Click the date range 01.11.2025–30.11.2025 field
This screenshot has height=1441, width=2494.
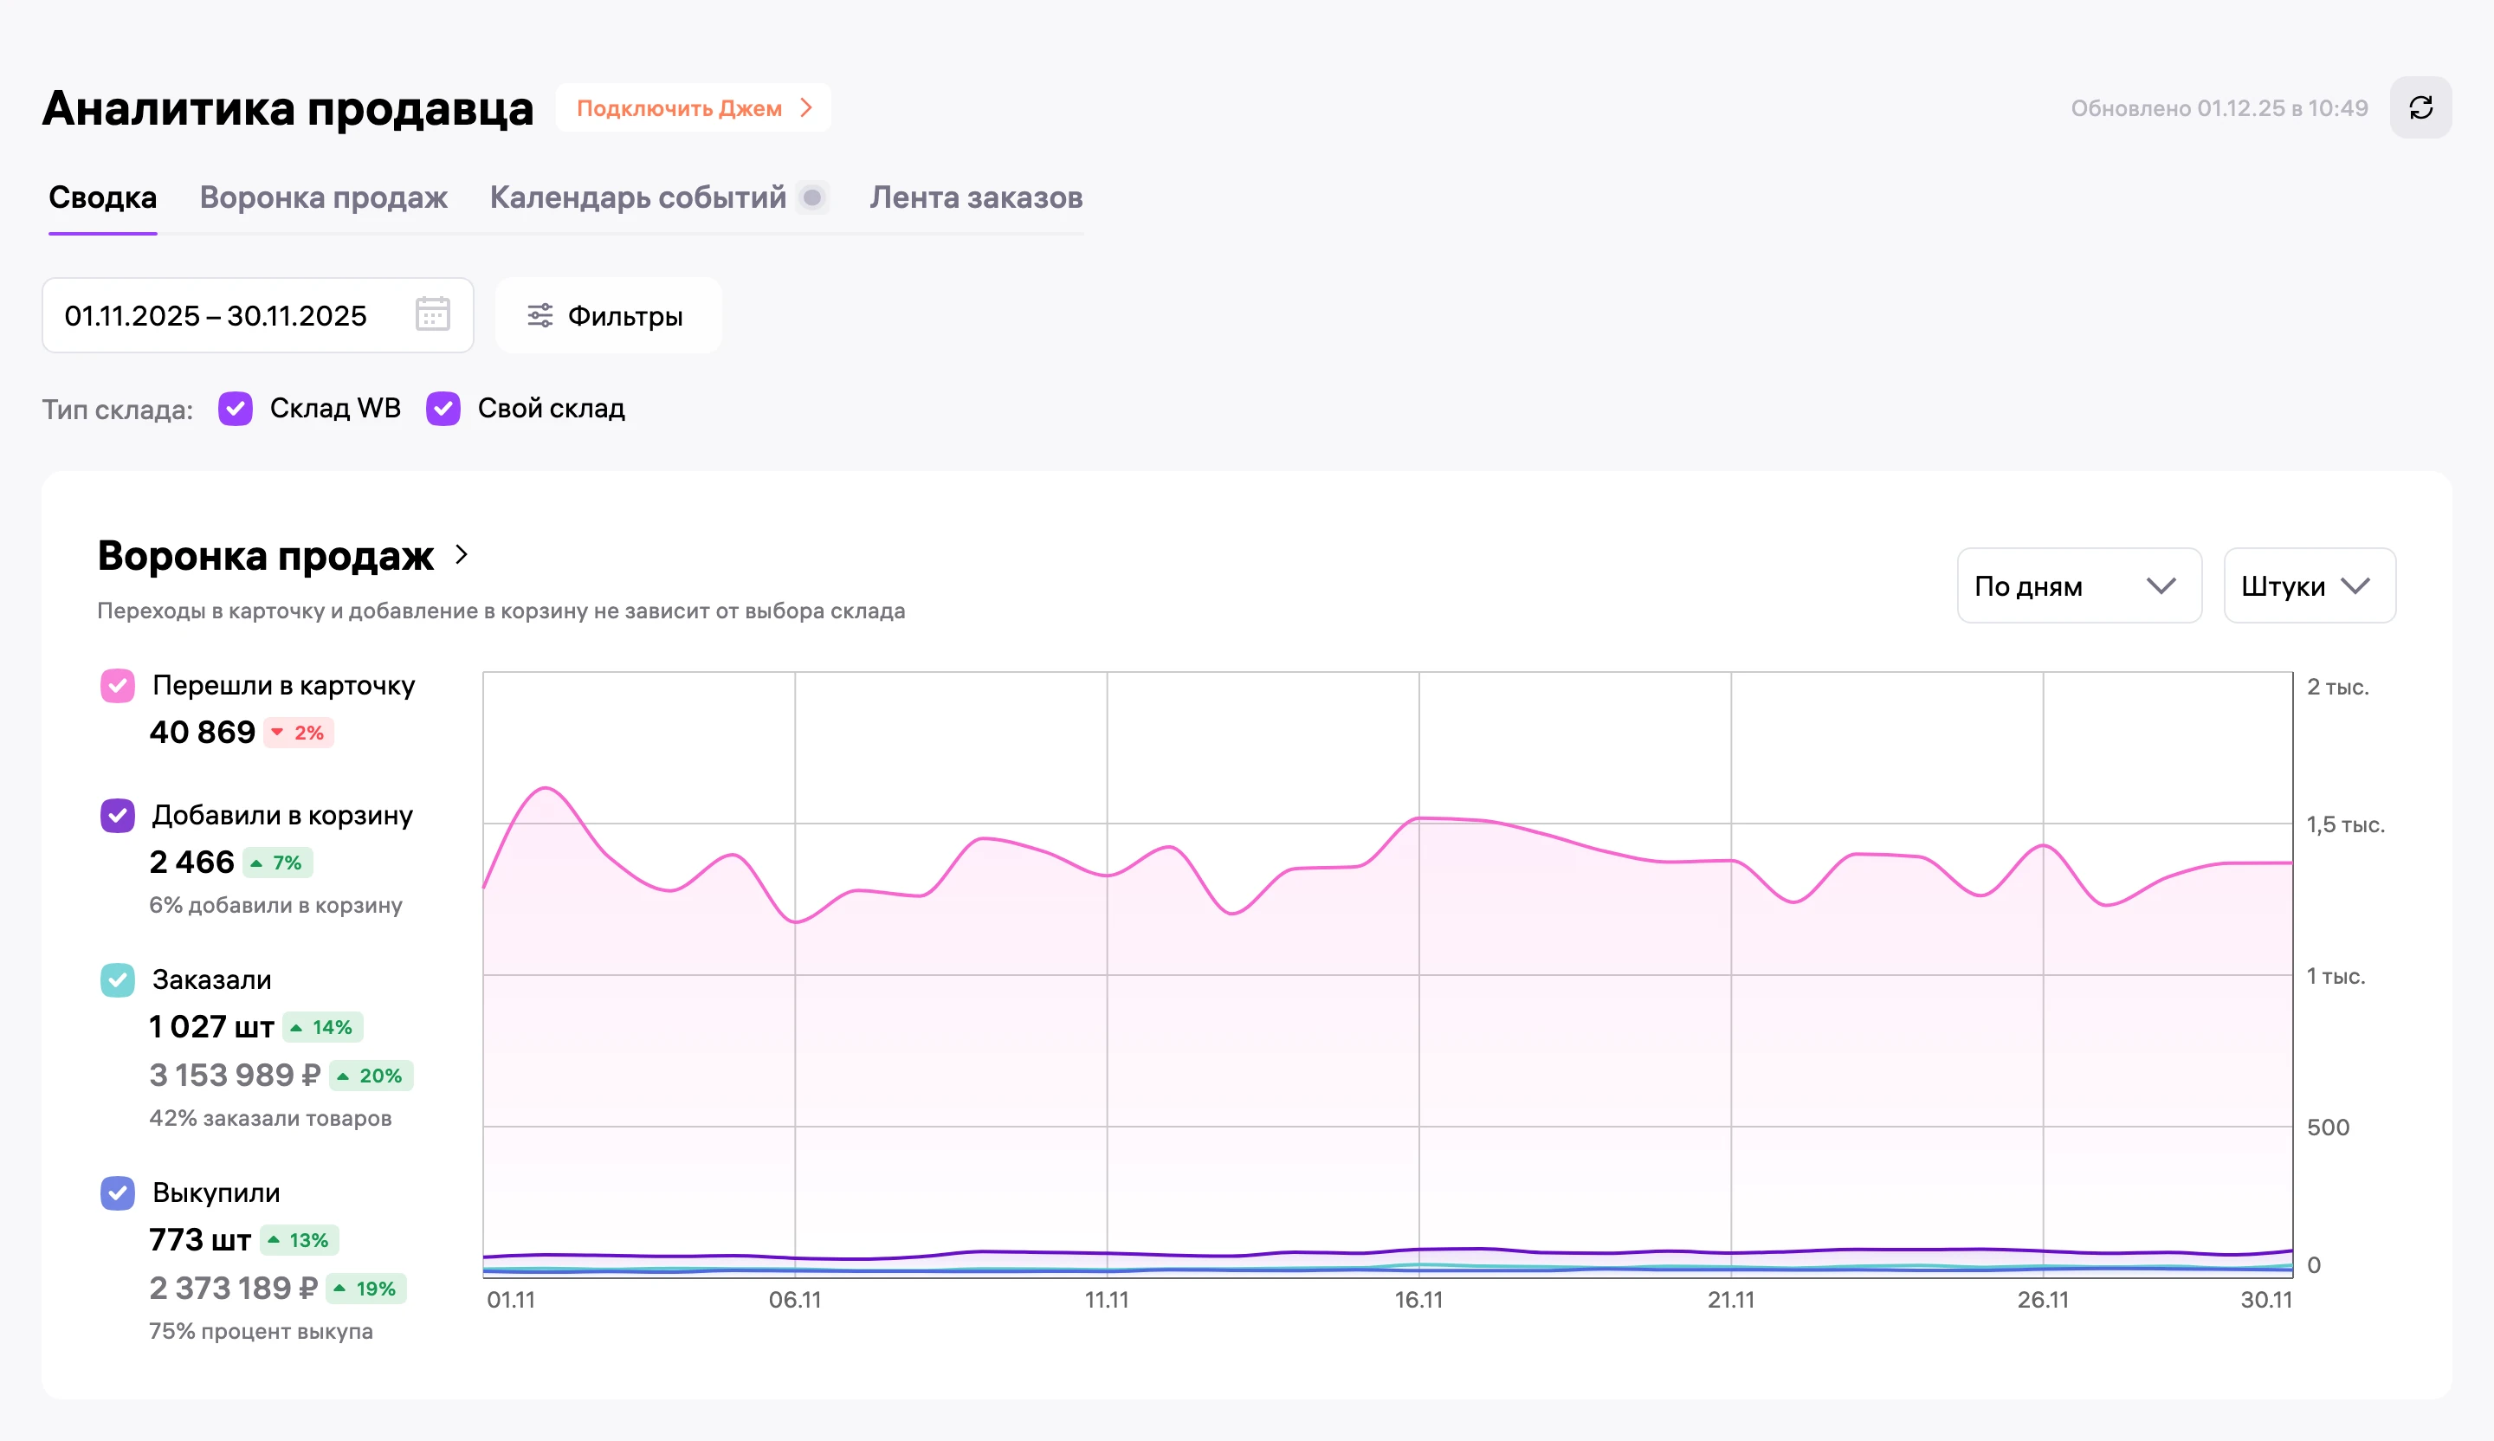click(257, 316)
